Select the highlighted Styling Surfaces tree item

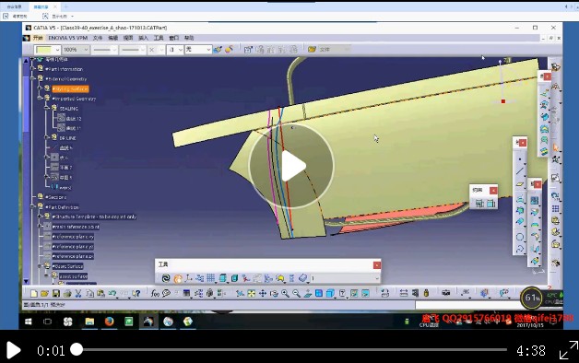coord(70,88)
